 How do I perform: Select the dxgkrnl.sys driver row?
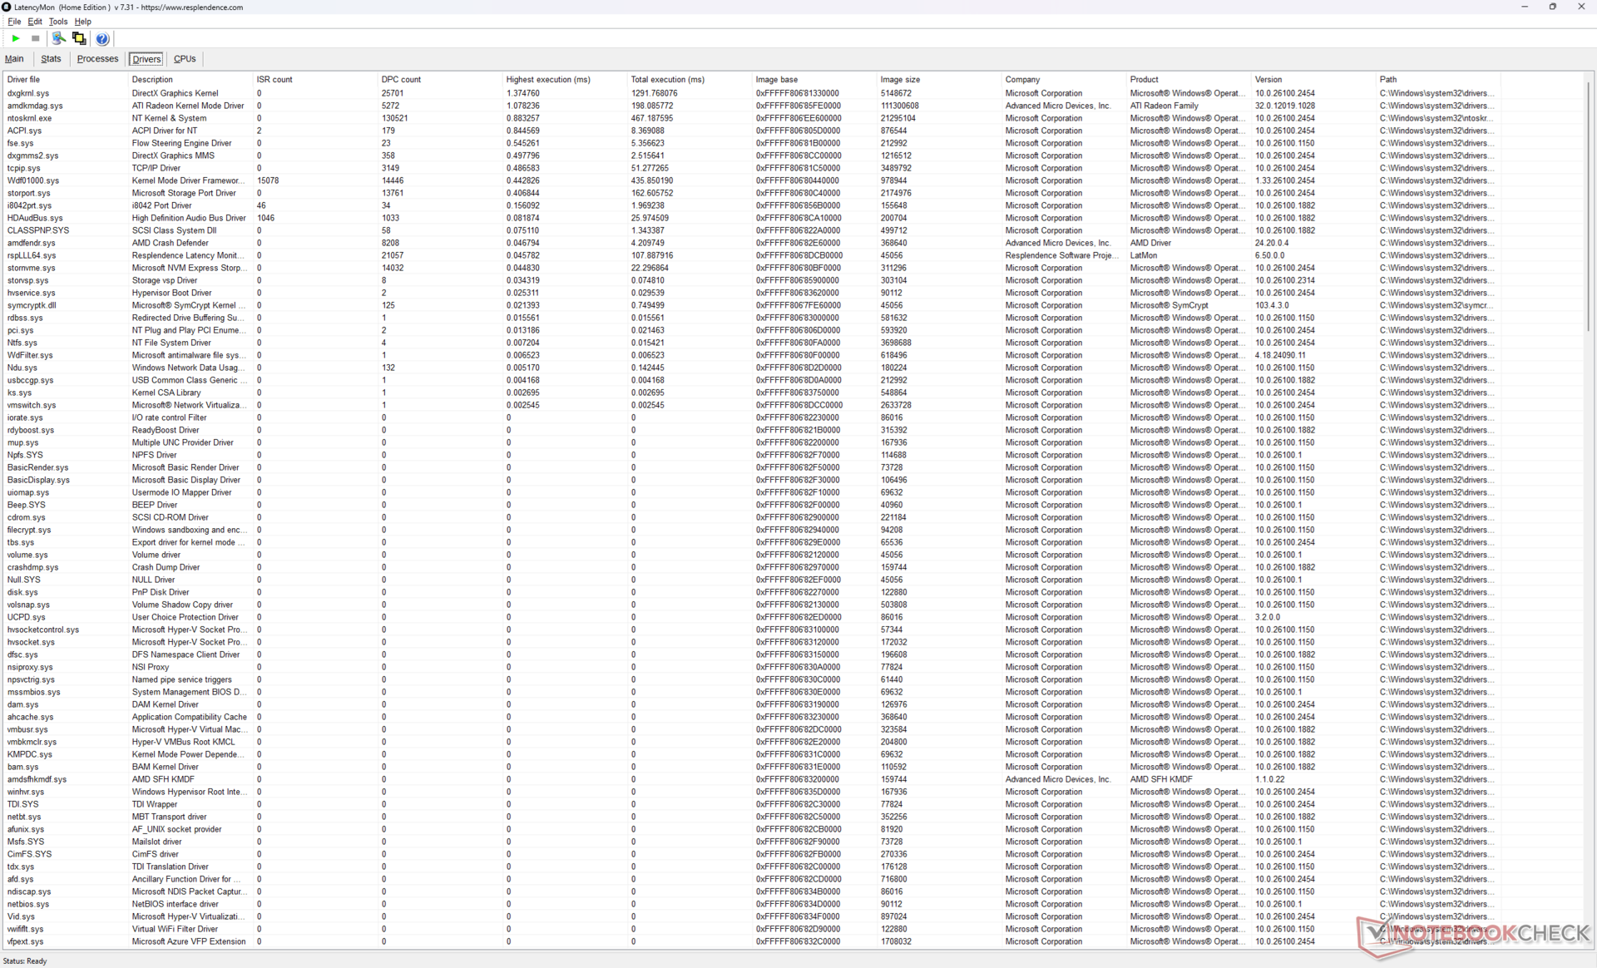pos(28,93)
